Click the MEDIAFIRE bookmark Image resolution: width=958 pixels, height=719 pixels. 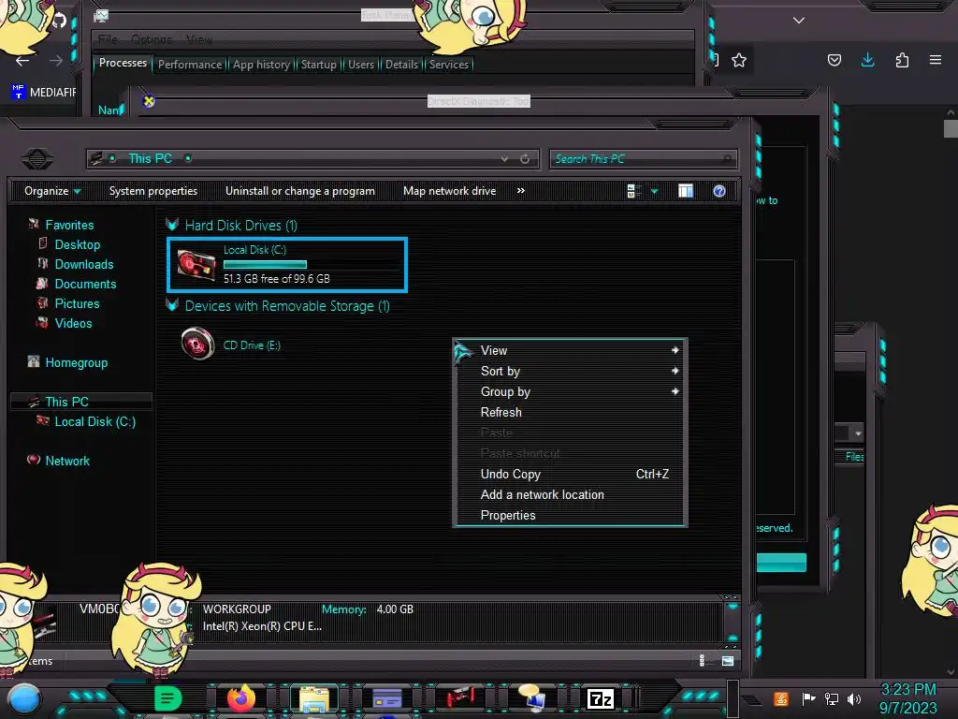[x=43, y=93]
